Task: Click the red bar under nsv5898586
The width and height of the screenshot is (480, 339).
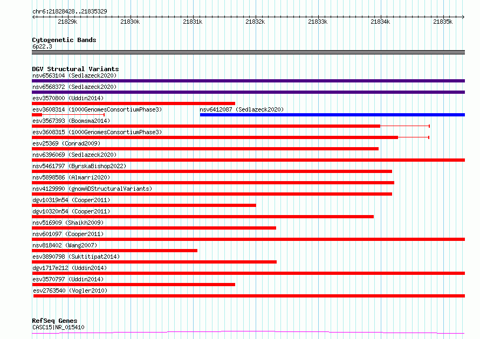Action: (213, 183)
